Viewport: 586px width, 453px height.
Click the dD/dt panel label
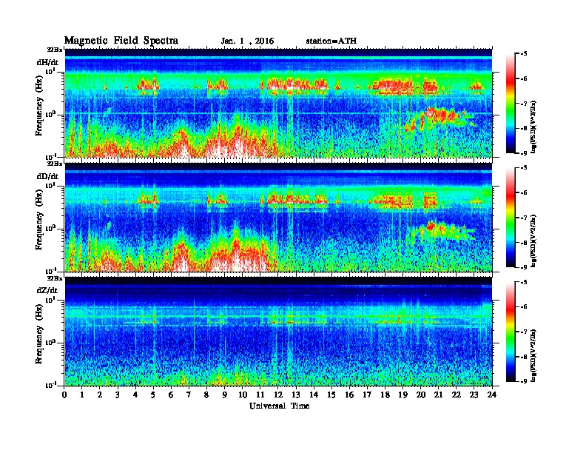[47, 176]
